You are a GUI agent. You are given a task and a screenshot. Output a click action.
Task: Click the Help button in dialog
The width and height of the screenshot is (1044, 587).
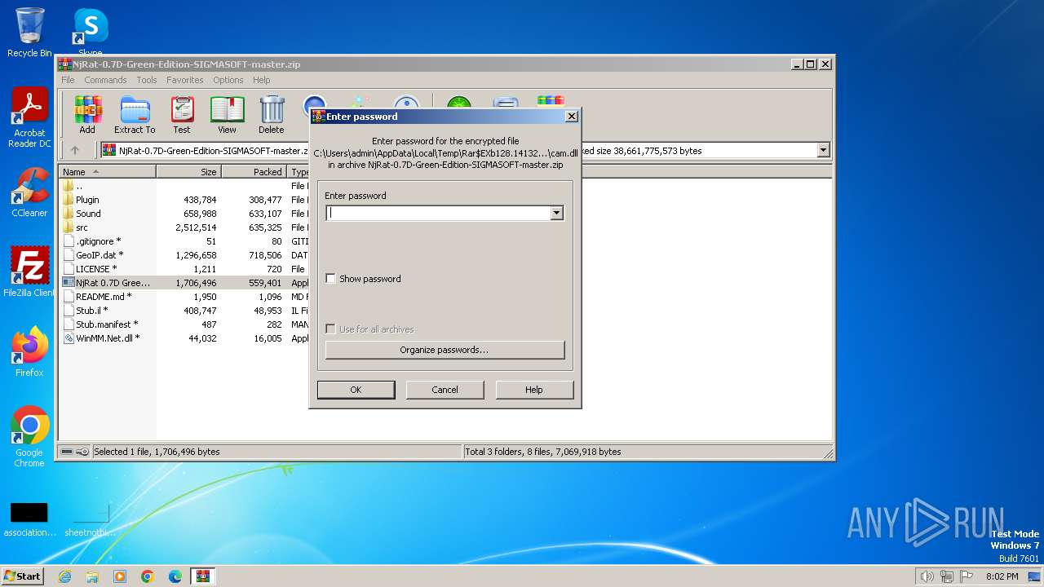click(534, 390)
